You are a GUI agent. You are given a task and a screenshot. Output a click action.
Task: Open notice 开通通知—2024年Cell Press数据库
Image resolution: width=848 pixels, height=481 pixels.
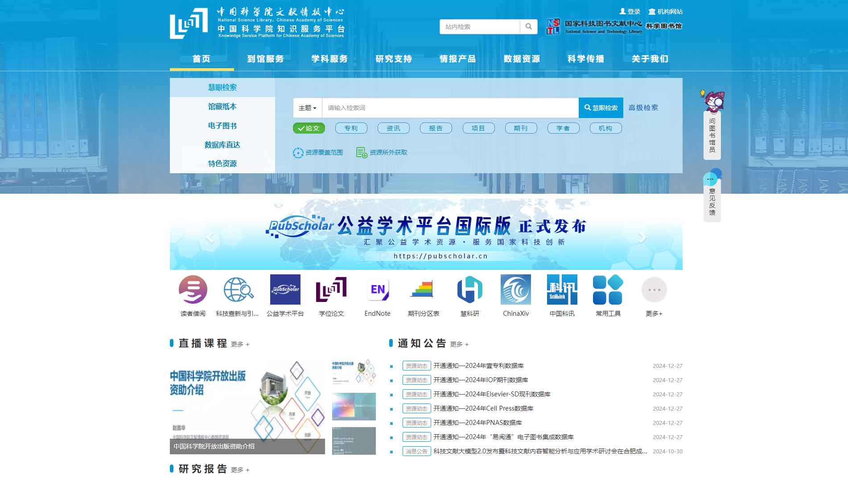tap(483, 408)
